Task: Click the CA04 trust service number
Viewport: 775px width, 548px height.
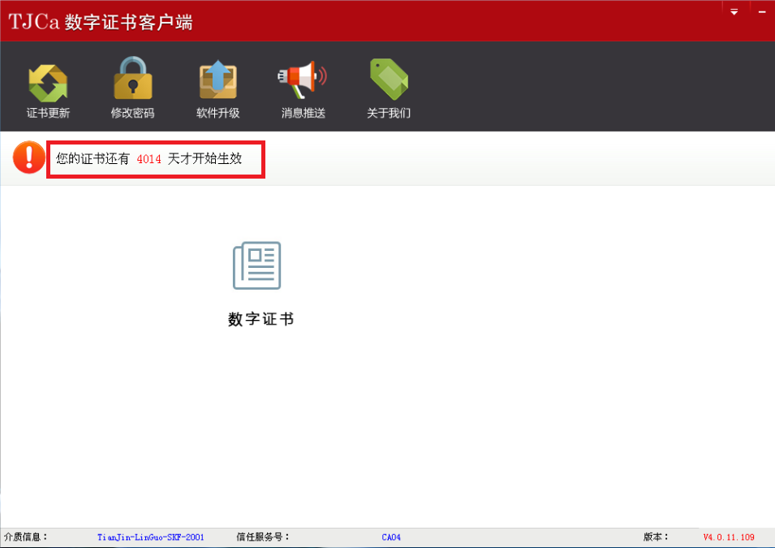Action: 391,537
